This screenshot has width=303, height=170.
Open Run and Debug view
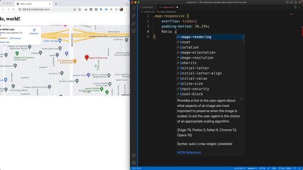click(134, 23)
